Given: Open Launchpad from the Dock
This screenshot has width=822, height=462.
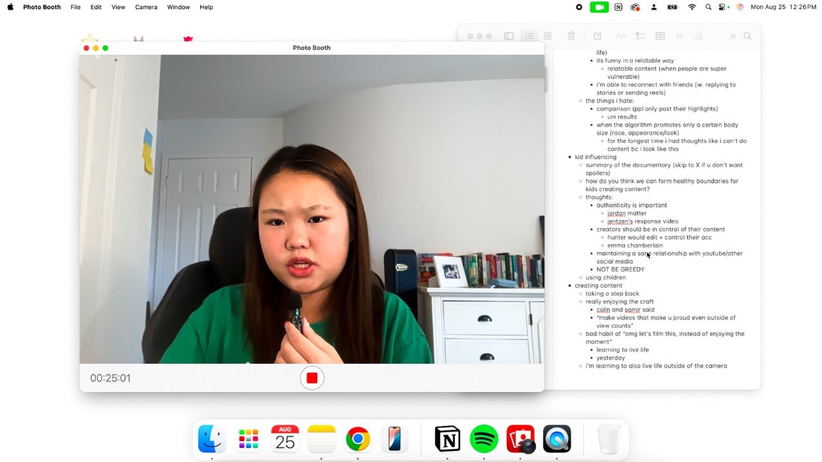Looking at the screenshot, I should pos(249,440).
